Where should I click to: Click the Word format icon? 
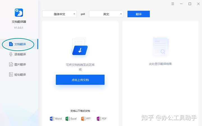(x=52, y=118)
